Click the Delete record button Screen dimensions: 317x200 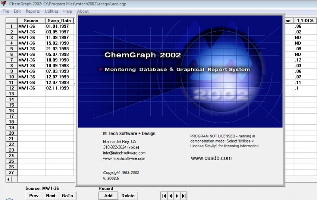click(128, 196)
